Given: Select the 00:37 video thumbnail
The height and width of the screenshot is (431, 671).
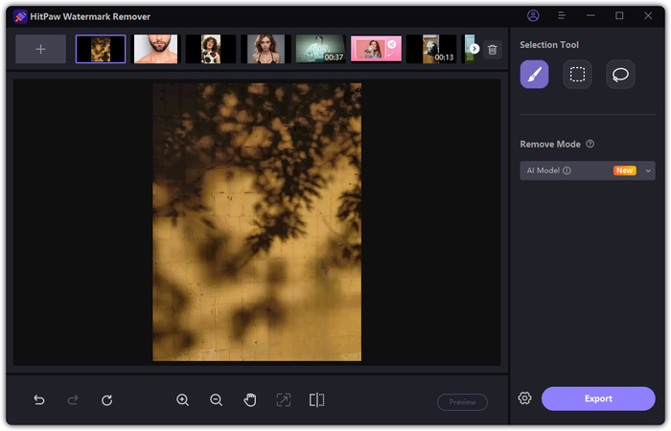Looking at the screenshot, I should pos(320,50).
